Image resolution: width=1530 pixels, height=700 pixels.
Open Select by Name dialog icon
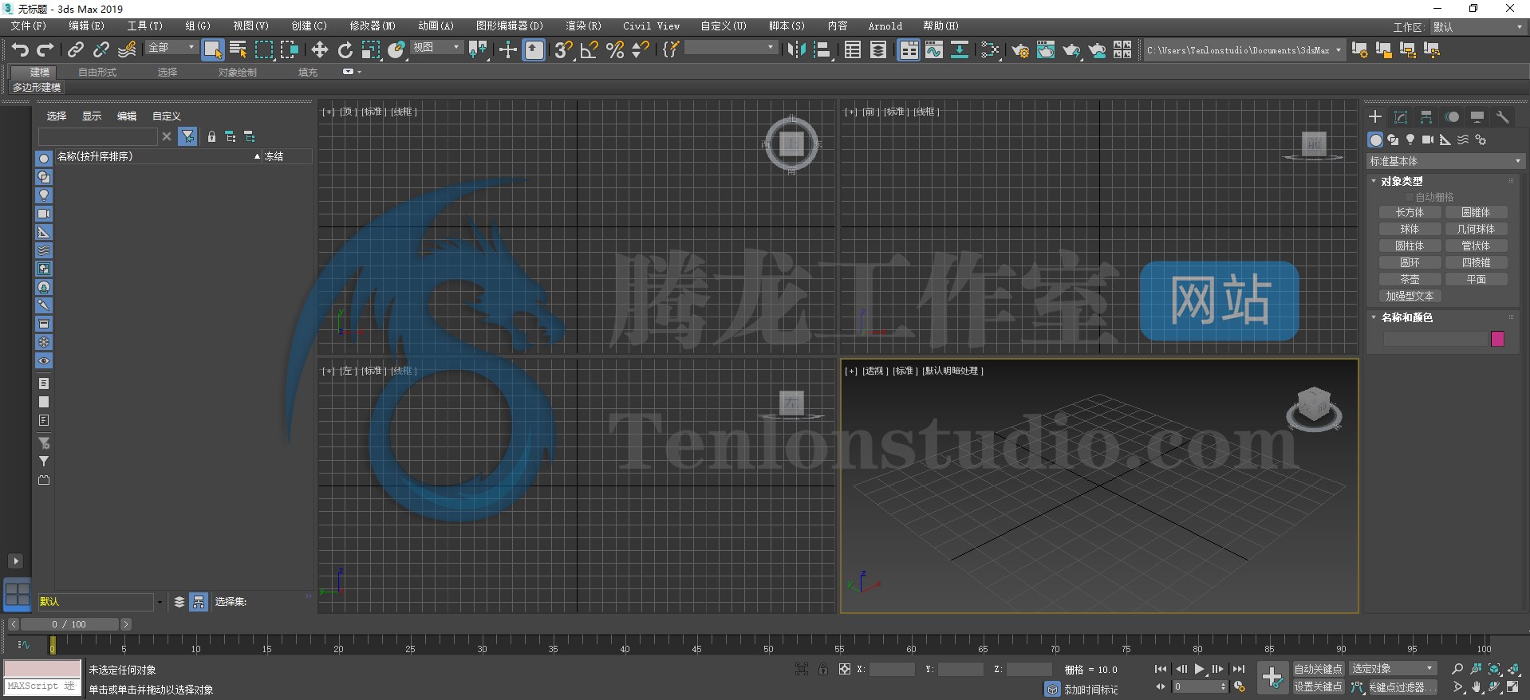(x=238, y=50)
